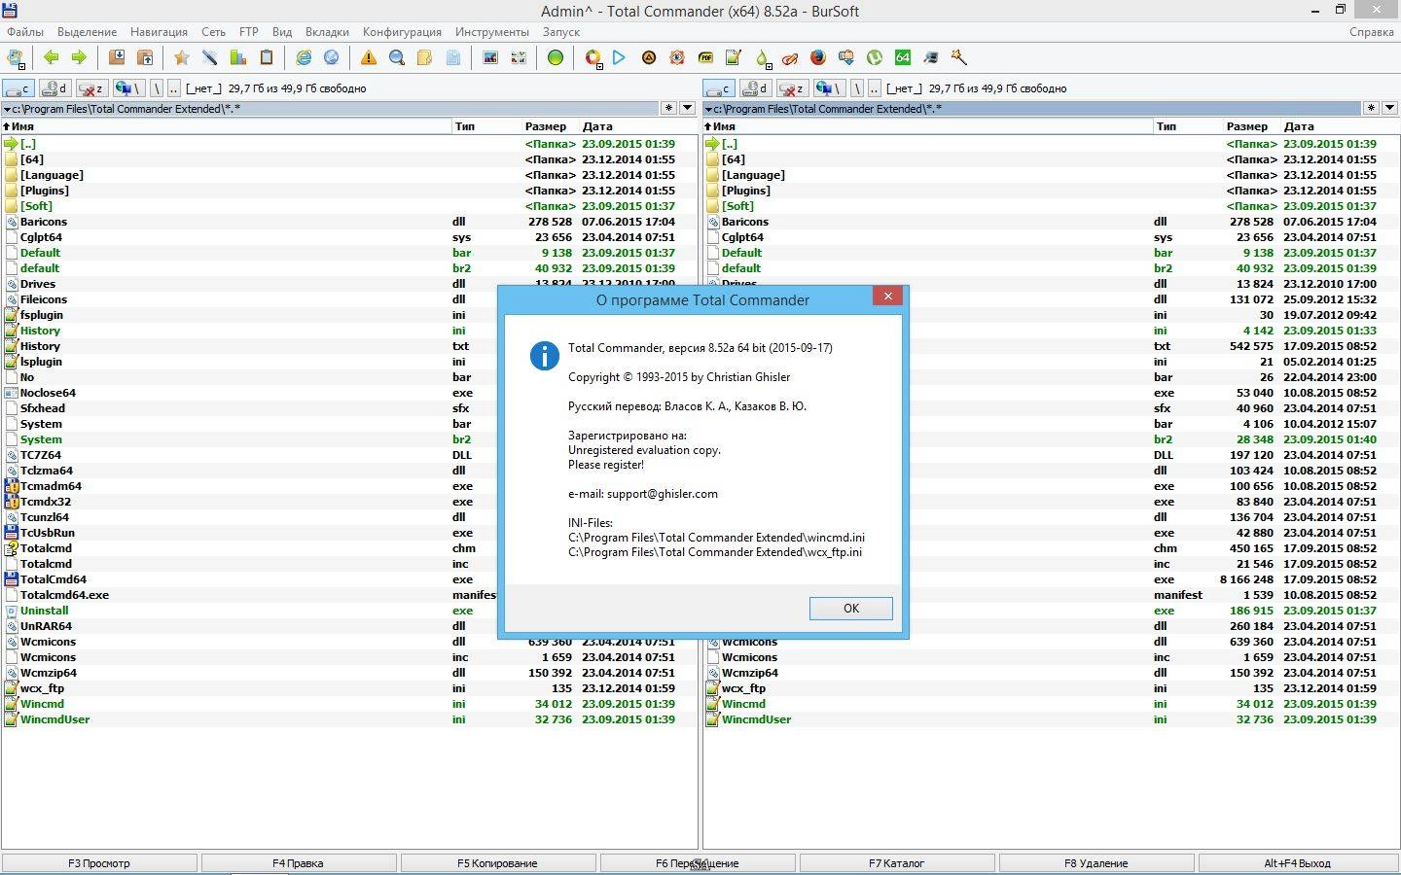Open the Выделение menu

(x=87, y=32)
